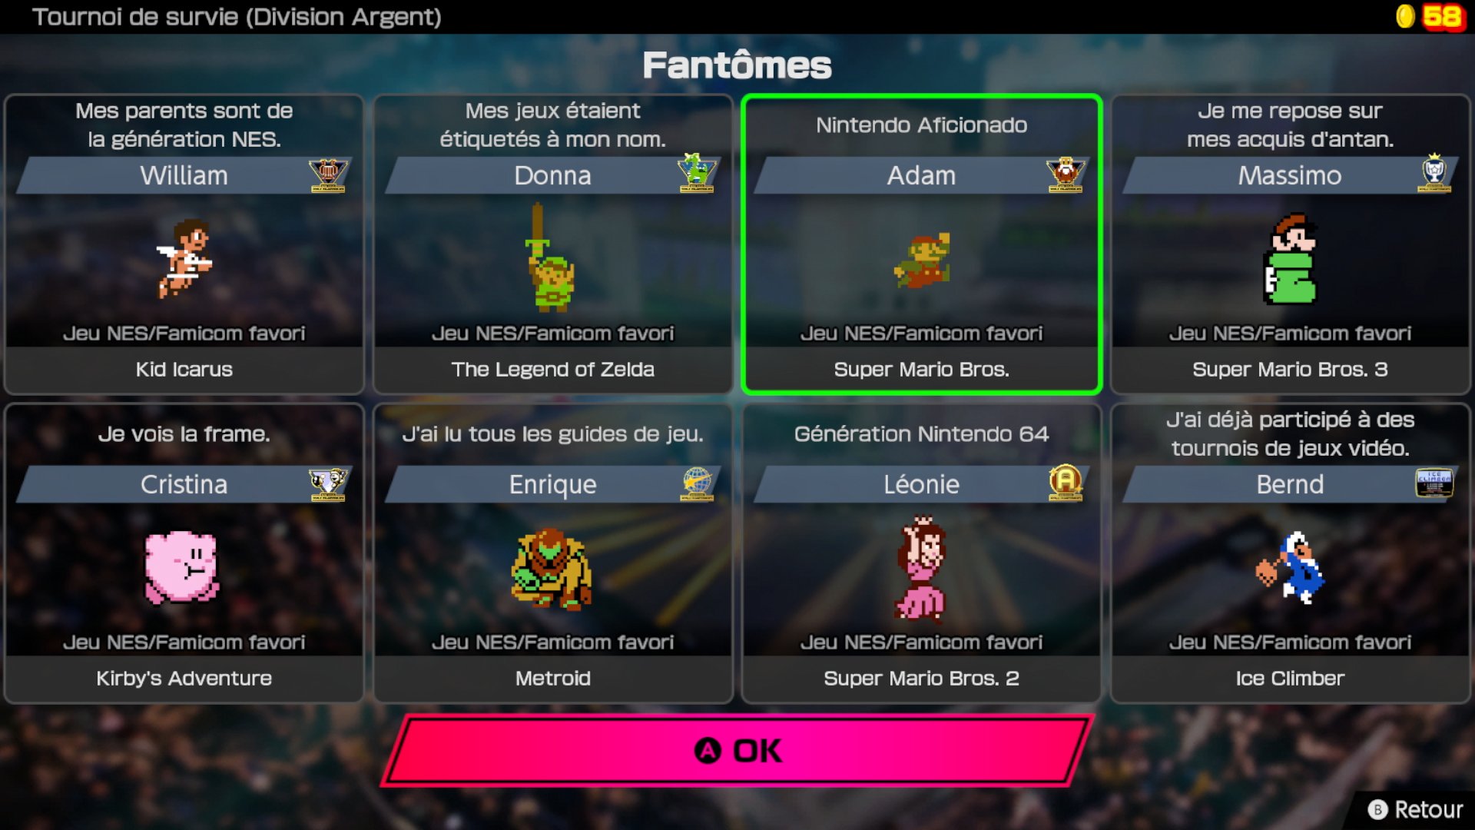
Task: Select the Ice Climber game label
Action: click(x=1290, y=678)
